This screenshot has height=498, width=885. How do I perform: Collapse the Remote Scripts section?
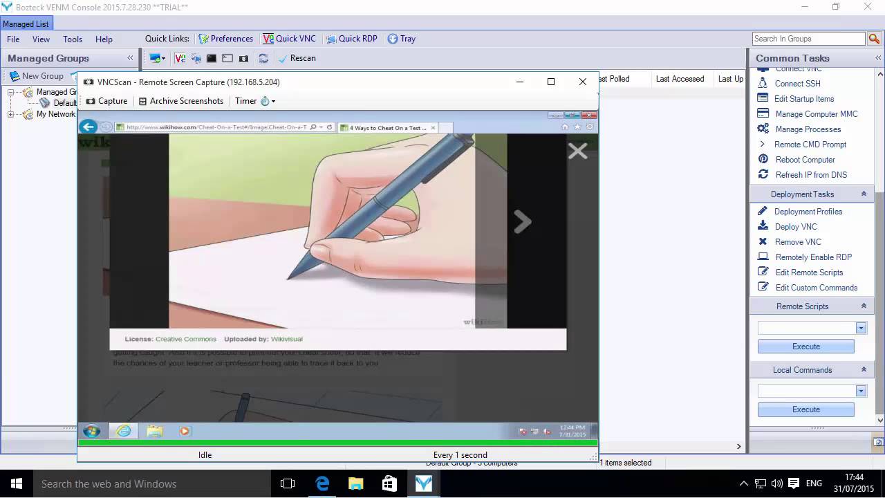coord(864,306)
